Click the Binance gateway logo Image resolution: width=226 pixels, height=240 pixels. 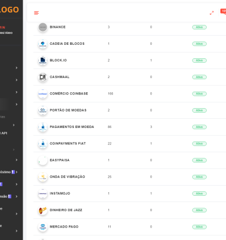point(43,27)
